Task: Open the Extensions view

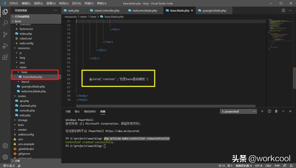Action: (5, 57)
